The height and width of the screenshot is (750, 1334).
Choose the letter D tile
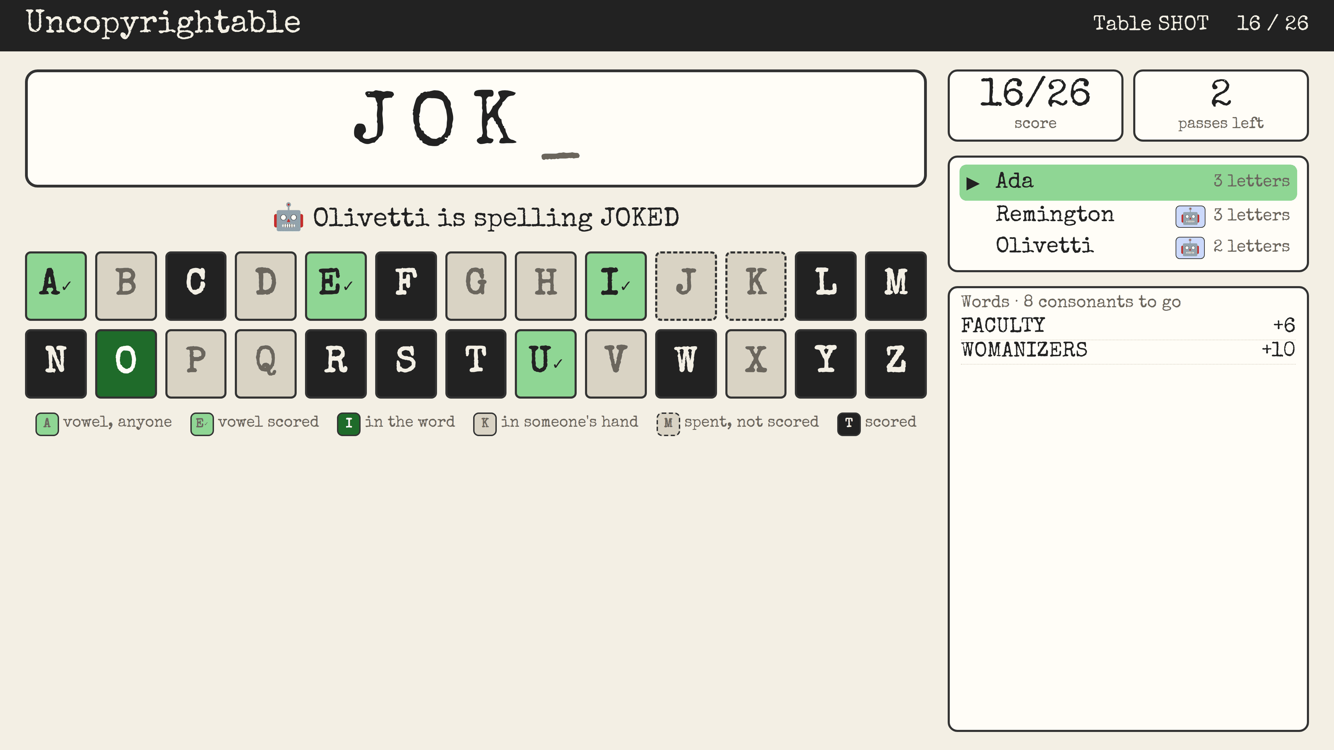266,286
